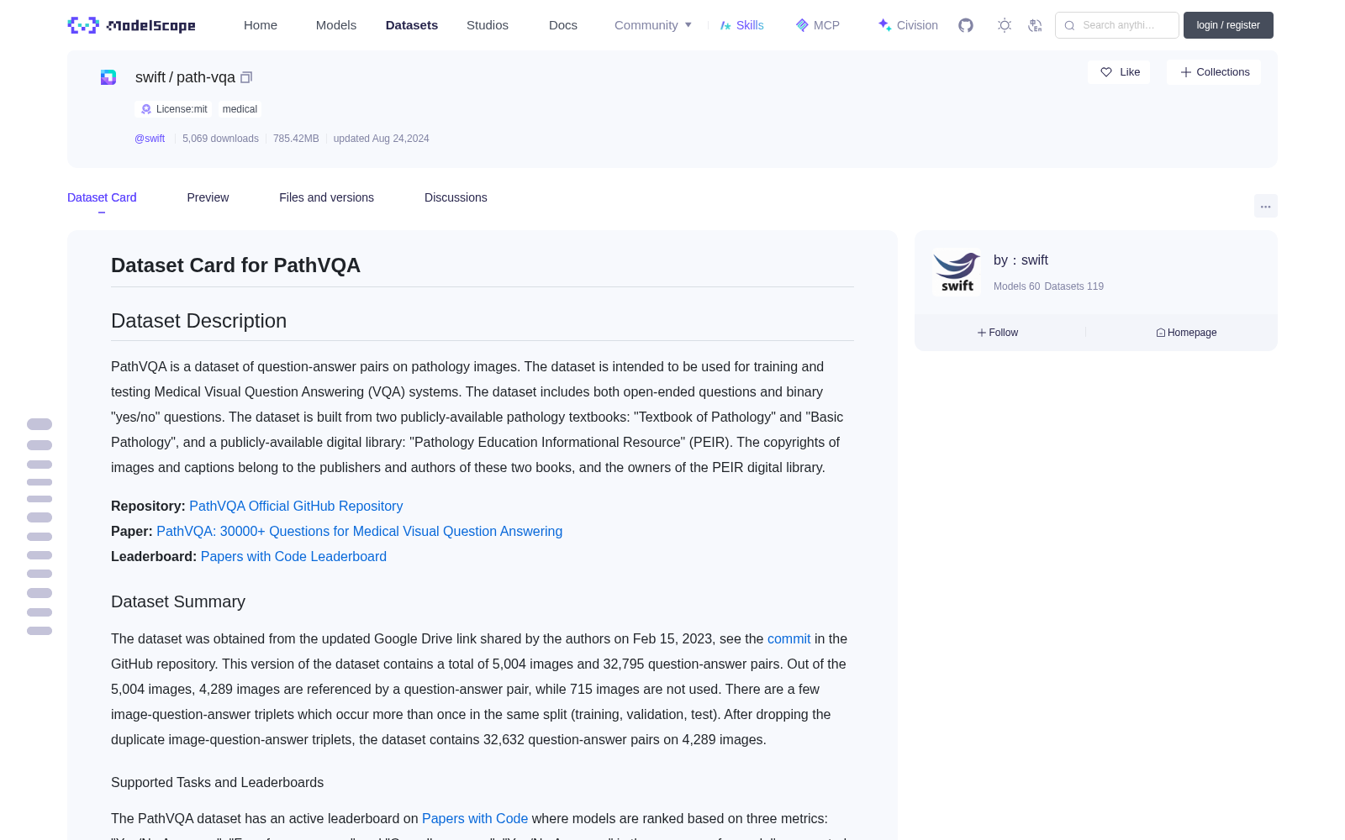Screen dimensions: 1345x840
Task: Switch to the Preview tab
Action: 208,197
